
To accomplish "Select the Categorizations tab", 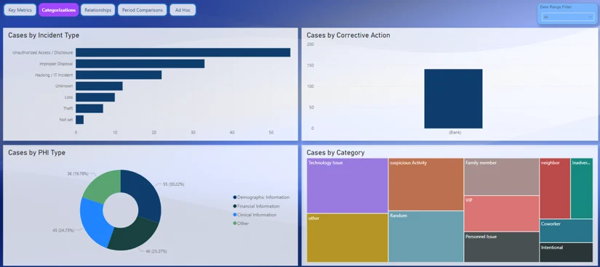I will (x=59, y=10).
